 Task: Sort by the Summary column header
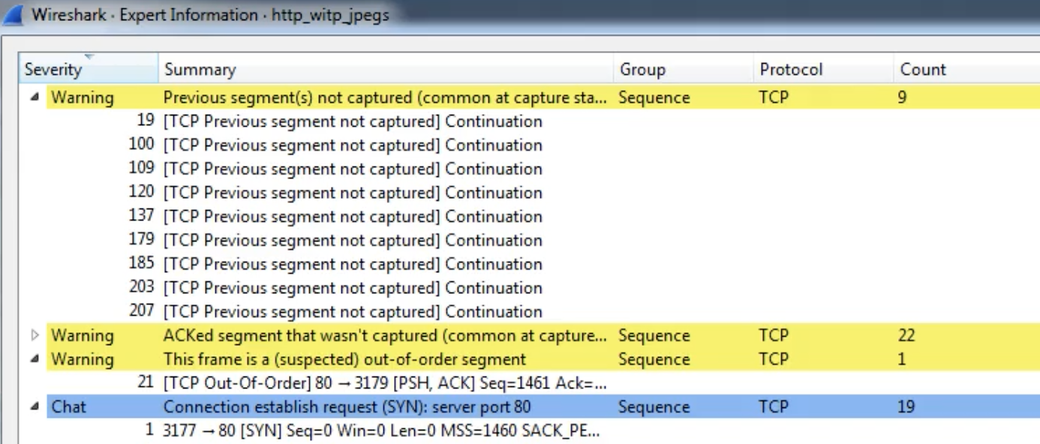pyautogui.click(x=200, y=70)
